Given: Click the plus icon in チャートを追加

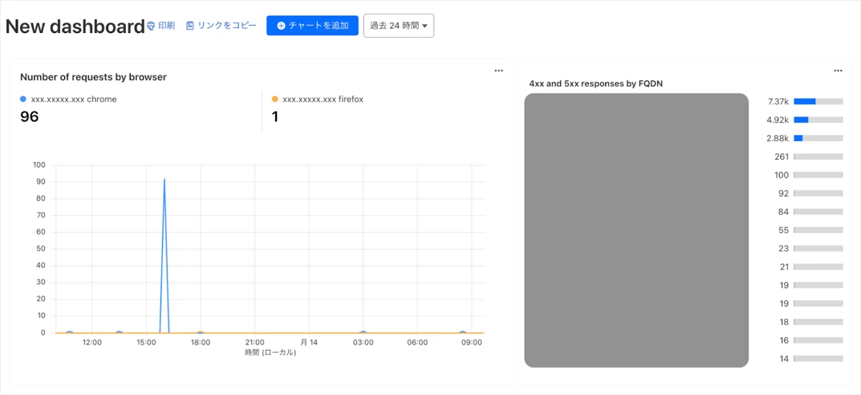Looking at the screenshot, I should pyautogui.click(x=281, y=26).
